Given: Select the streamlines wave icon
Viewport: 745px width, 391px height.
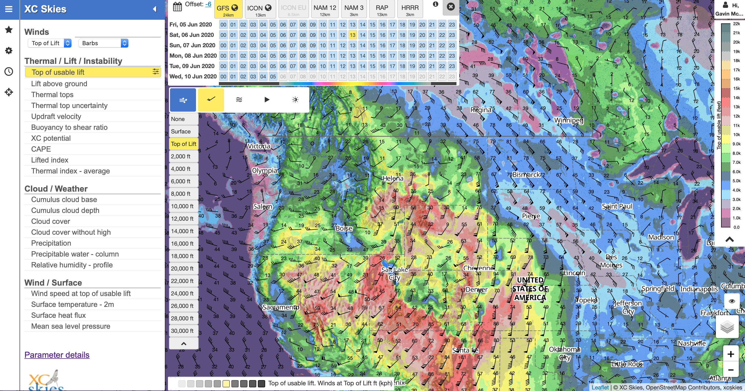Looking at the screenshot, I should [x=239, y=100].
